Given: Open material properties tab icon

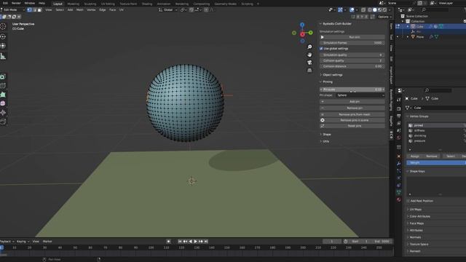Looking at the screenshot, I should point(399,199).
